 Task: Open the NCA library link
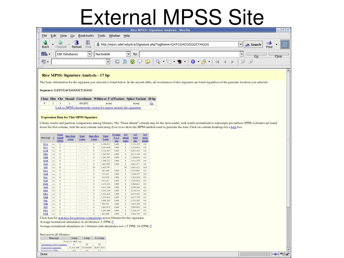[45, 144]
